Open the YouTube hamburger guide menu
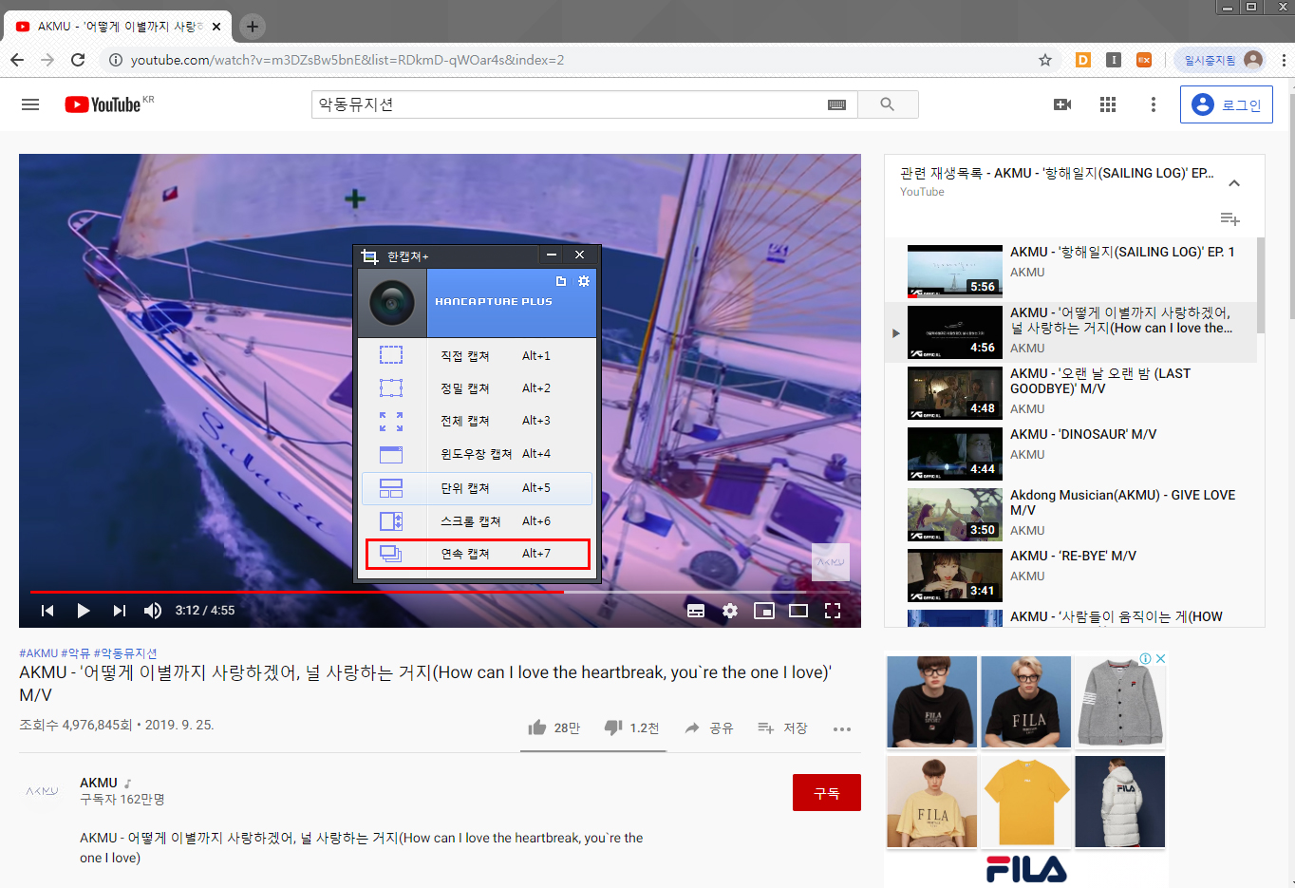1295x888 pixels. coord(30,104)
